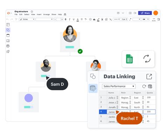Decrease font size with minus button
Screen dimensions: 166x139
(x=55, y=19)
